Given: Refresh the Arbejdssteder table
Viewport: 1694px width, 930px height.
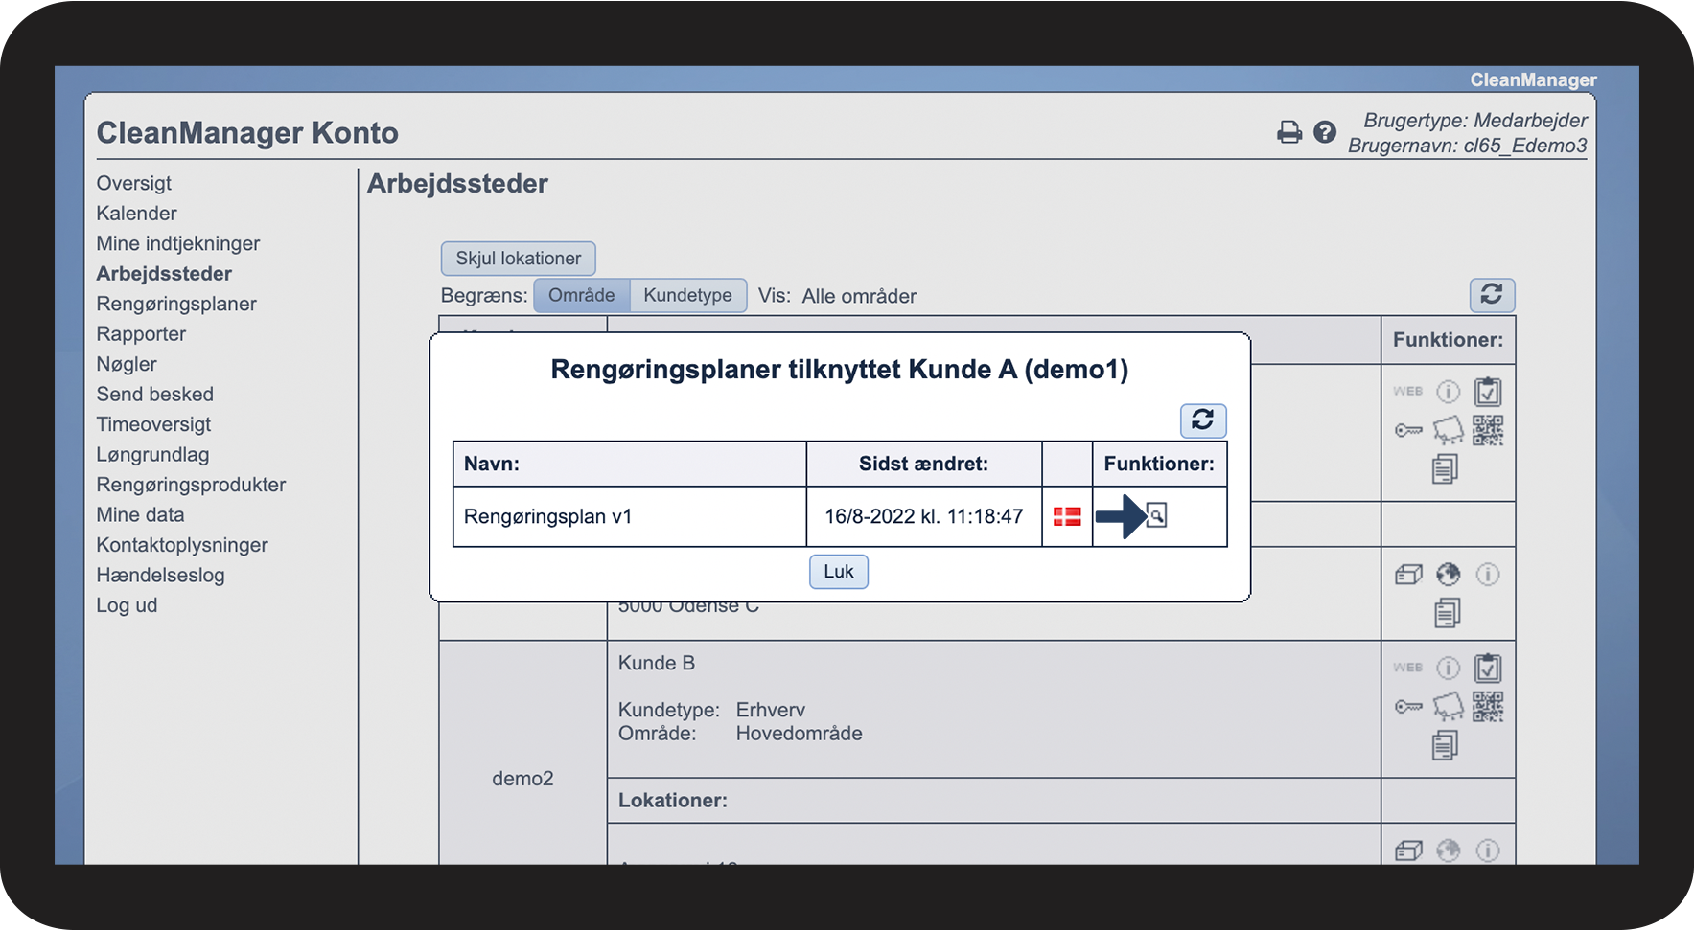Looking at the screenshot, I should click(x=1491, y=294).
